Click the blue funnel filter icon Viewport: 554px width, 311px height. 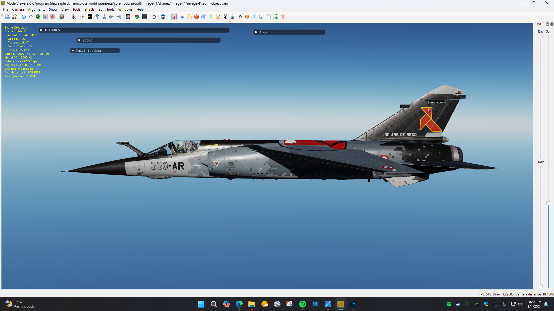click(97, 17)
